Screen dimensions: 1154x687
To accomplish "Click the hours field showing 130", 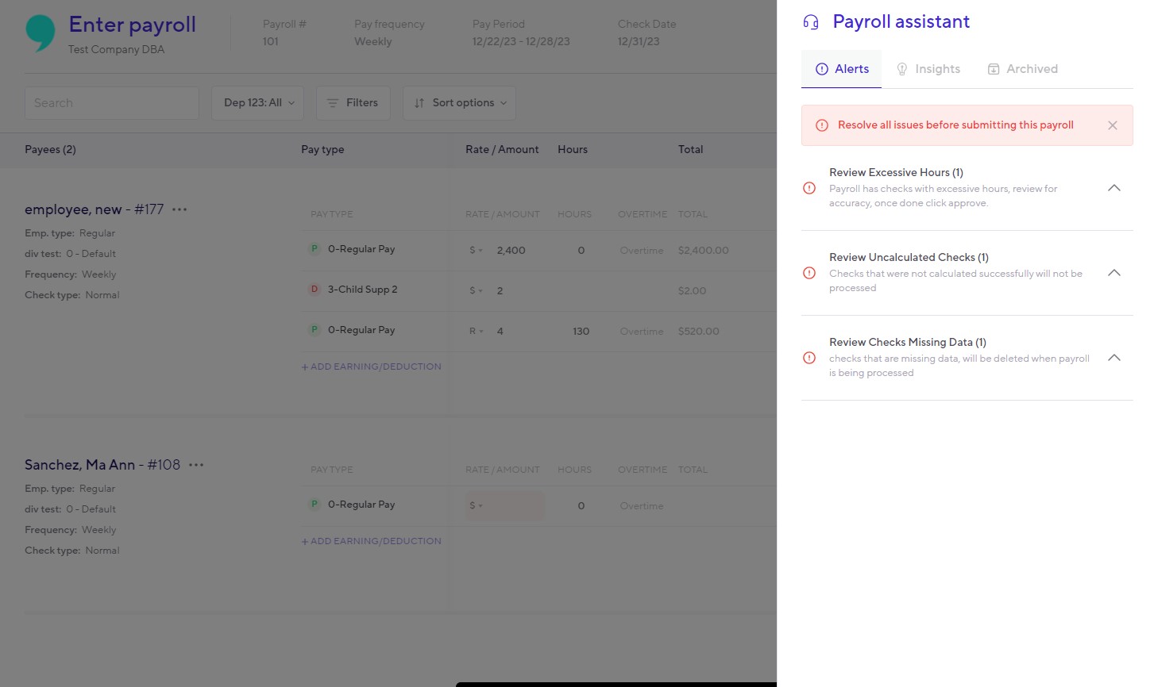I will [581, 332].
